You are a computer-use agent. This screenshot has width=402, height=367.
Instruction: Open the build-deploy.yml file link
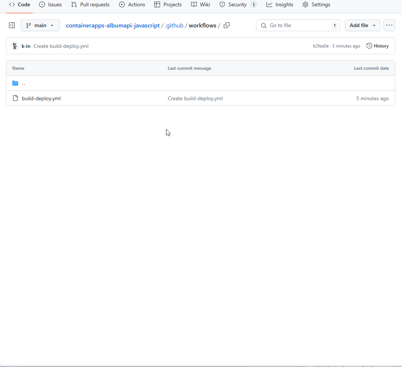41,98
